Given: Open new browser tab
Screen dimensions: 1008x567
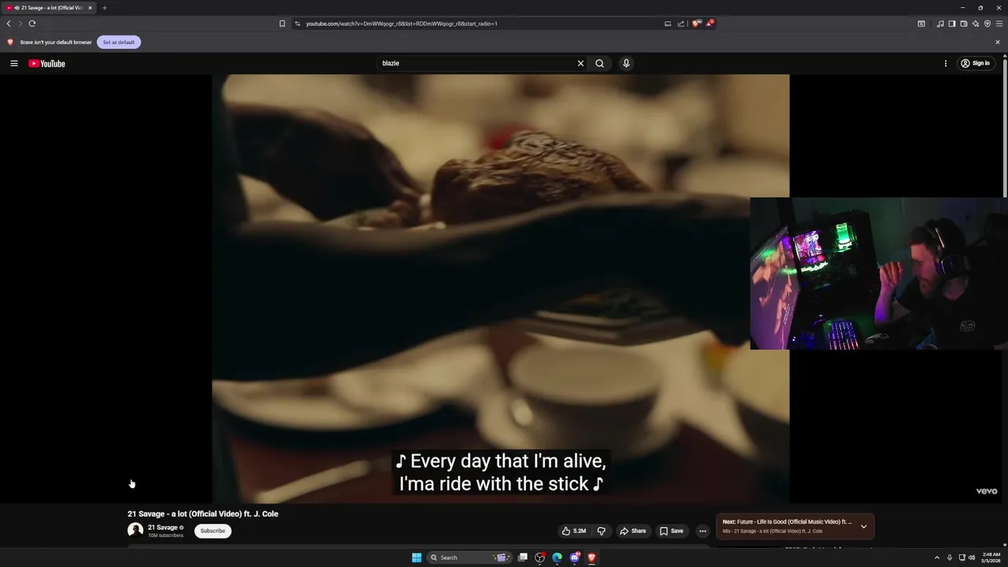Looking at the screenshot, I should [104, 8].
